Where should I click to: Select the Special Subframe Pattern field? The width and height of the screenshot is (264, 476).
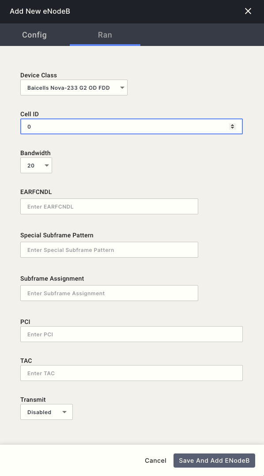[x=109, y=250]
